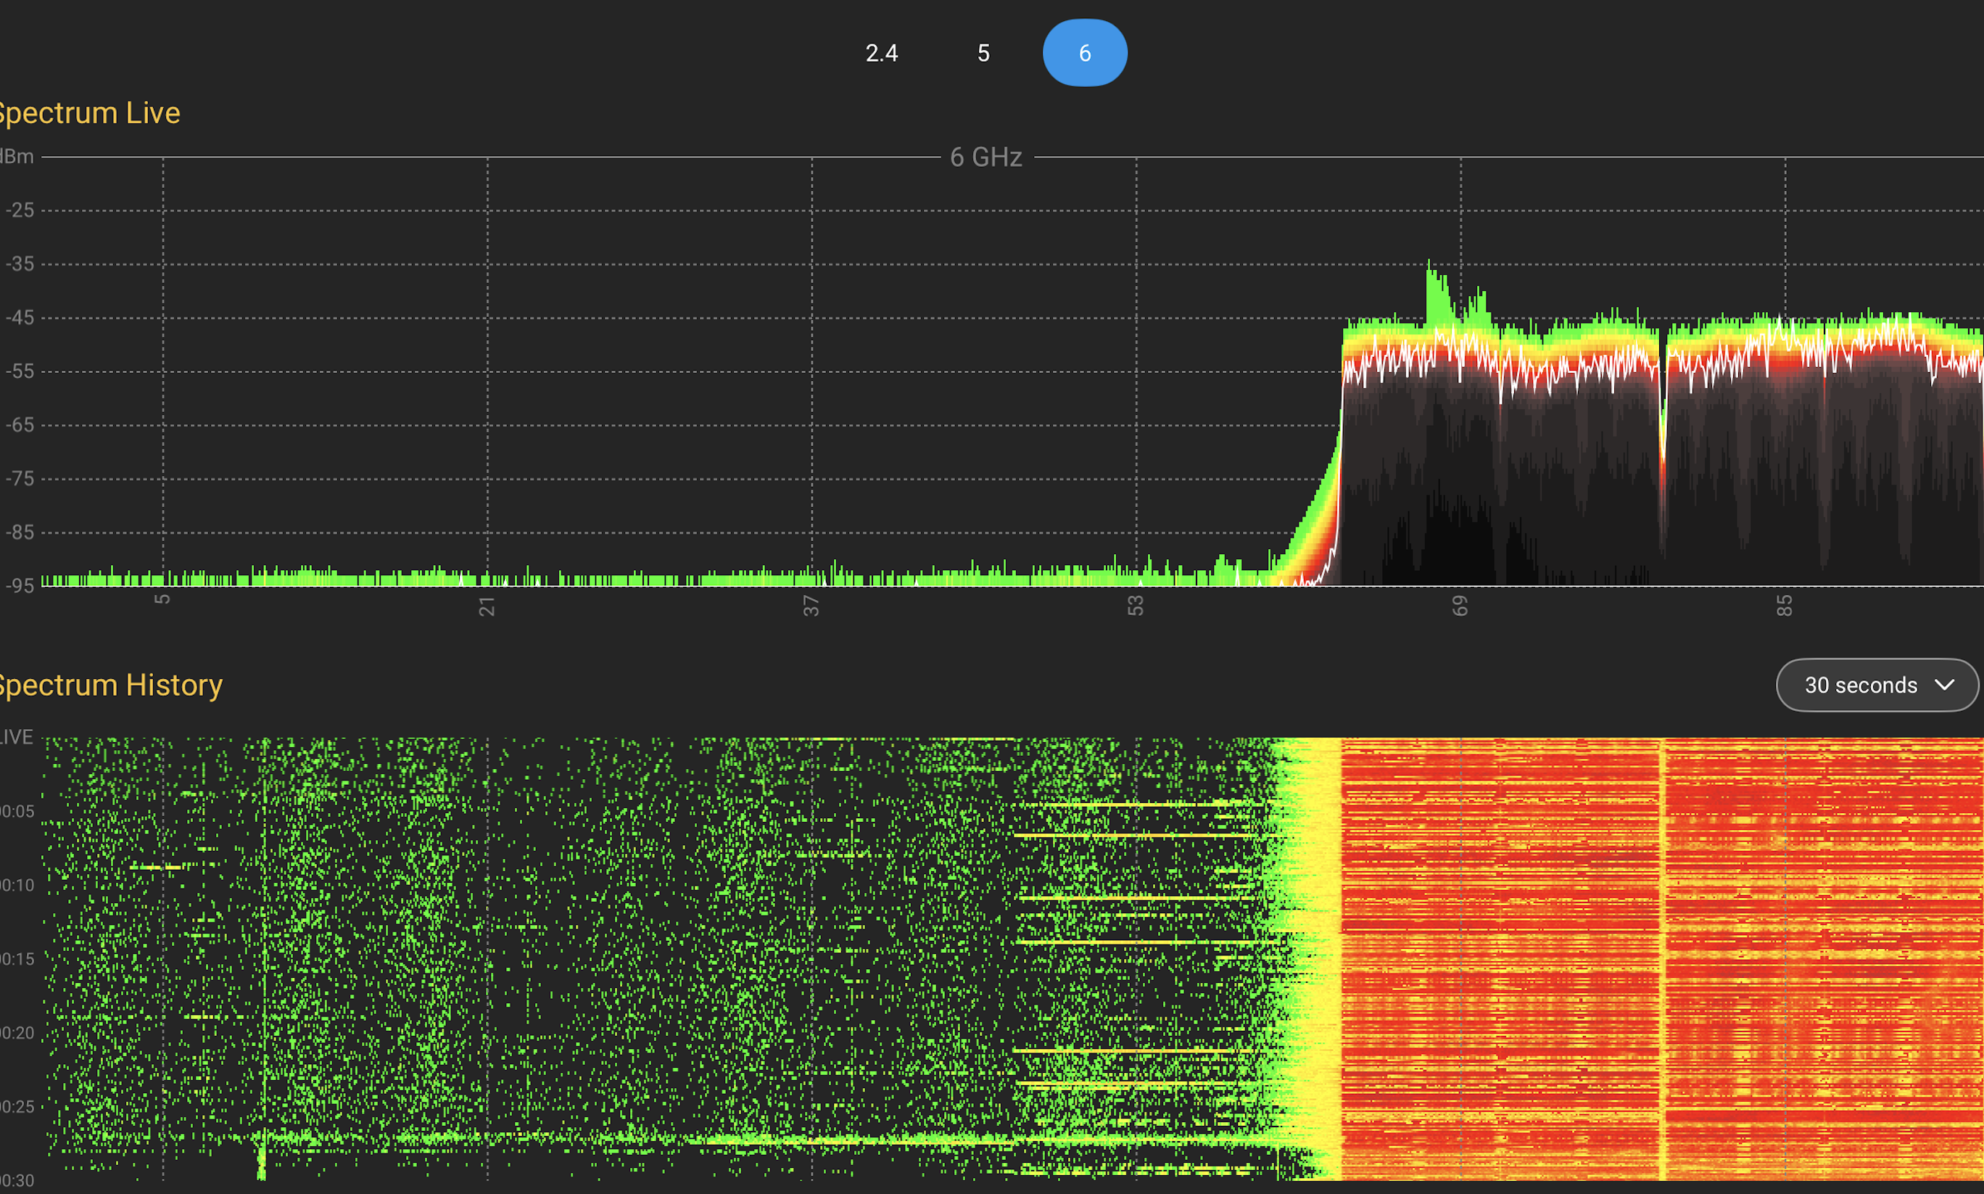The width and height of the screenshot is (1984, 1194).
Task: Click the 00:05 marker on history timeline
Action: (x=17, y=811)
